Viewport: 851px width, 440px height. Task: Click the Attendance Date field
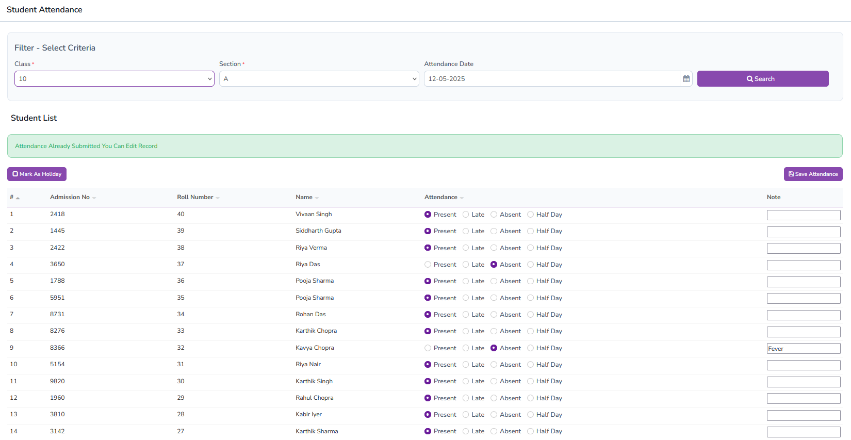tap(551, 79)
